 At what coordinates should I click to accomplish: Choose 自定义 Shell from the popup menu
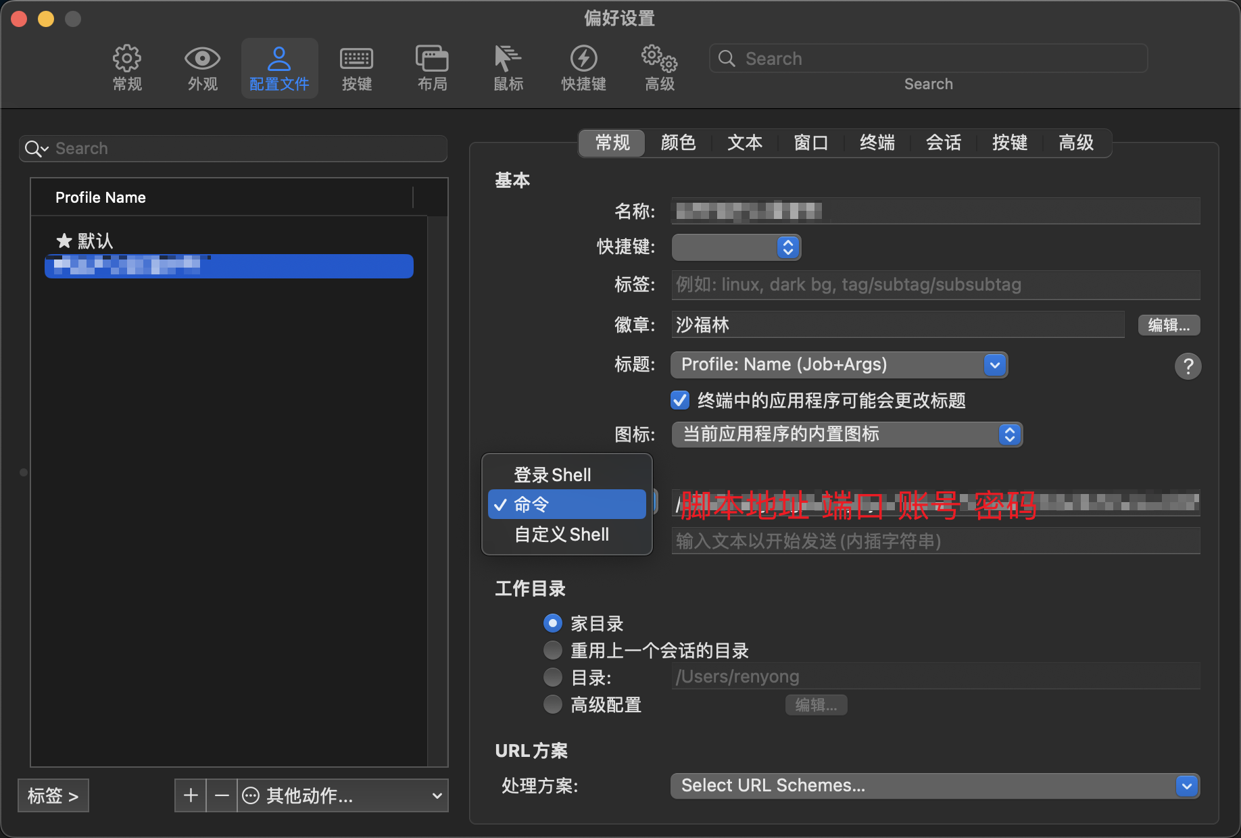[562, 535]
